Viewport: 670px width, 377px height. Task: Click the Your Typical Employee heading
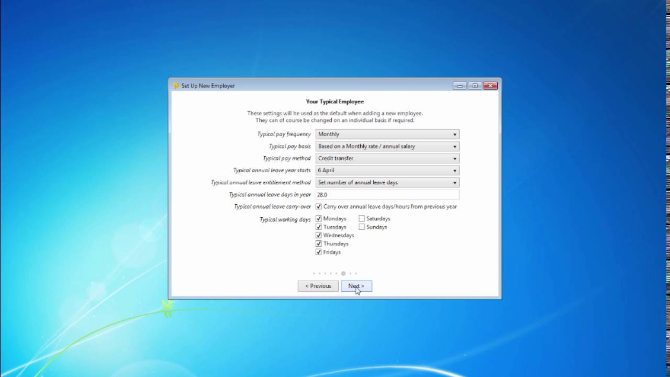point(335,102)
